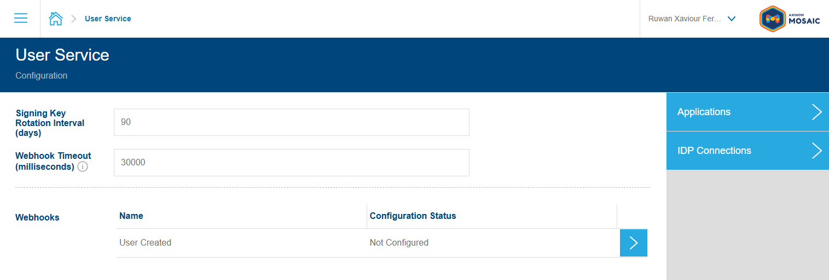The image size is (829, 280).
Task: Click the User Service page title
Action: (x=62, y=55)
